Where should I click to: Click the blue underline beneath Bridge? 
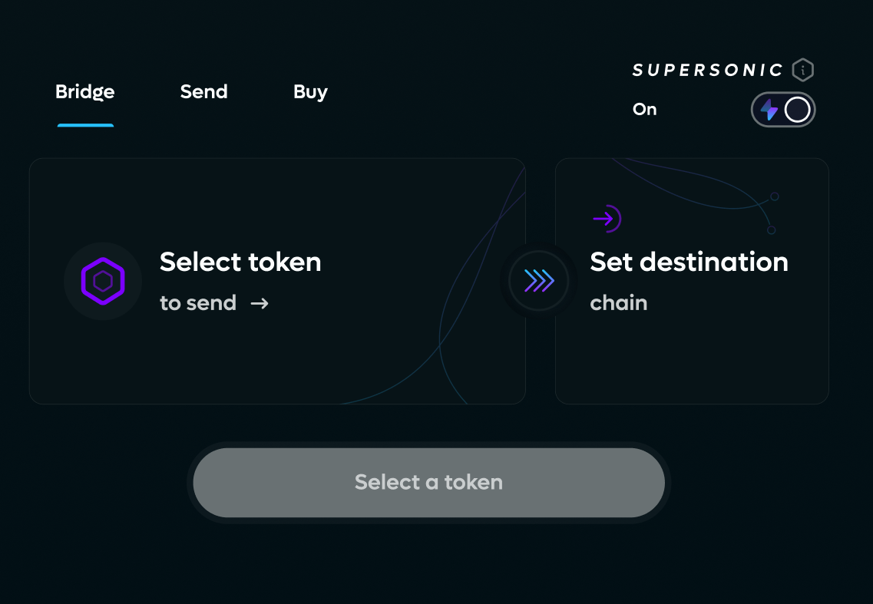[x=85, y=125]
